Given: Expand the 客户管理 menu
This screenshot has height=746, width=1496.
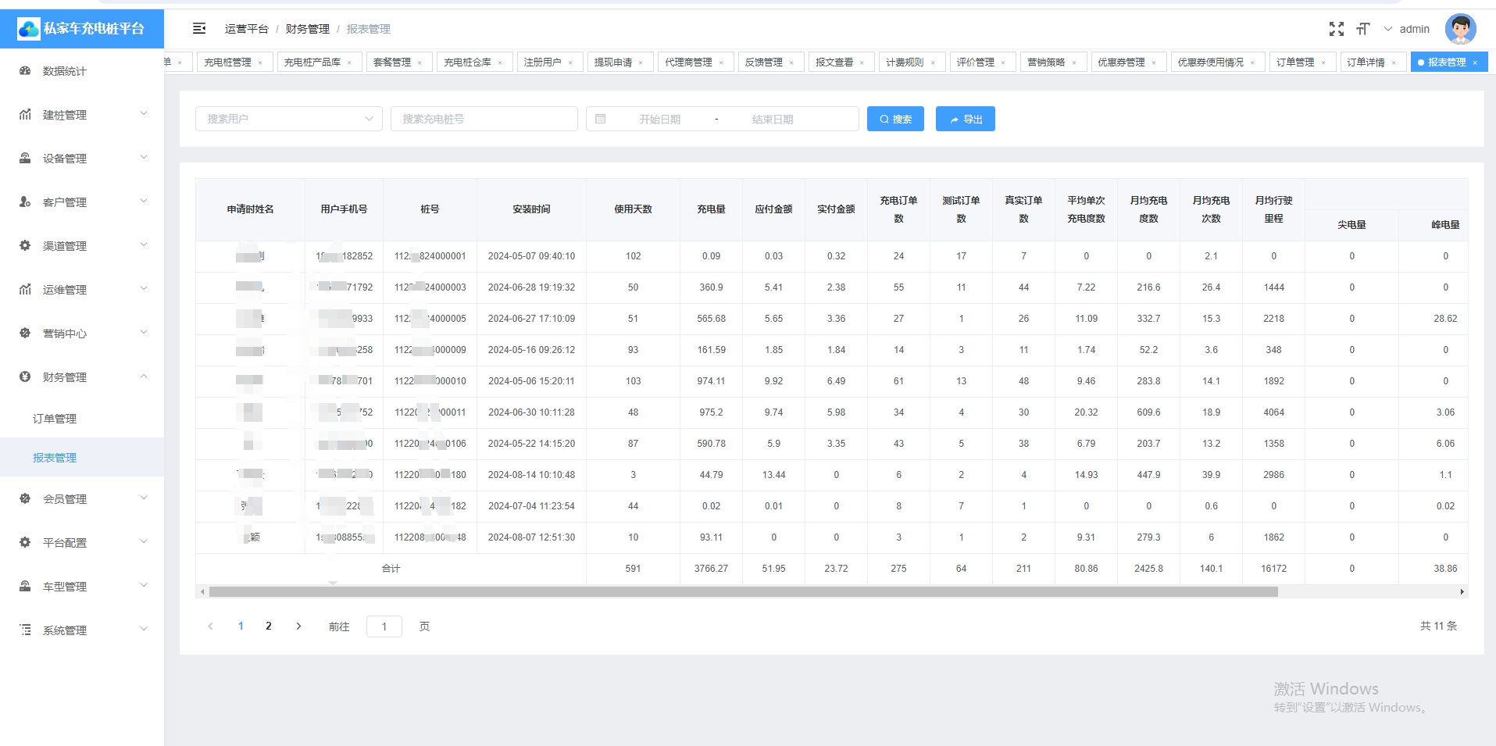Looking at the screenshot, I should point(144,202).
